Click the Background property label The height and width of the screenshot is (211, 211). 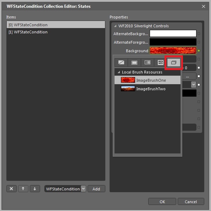tap(137, 51)
